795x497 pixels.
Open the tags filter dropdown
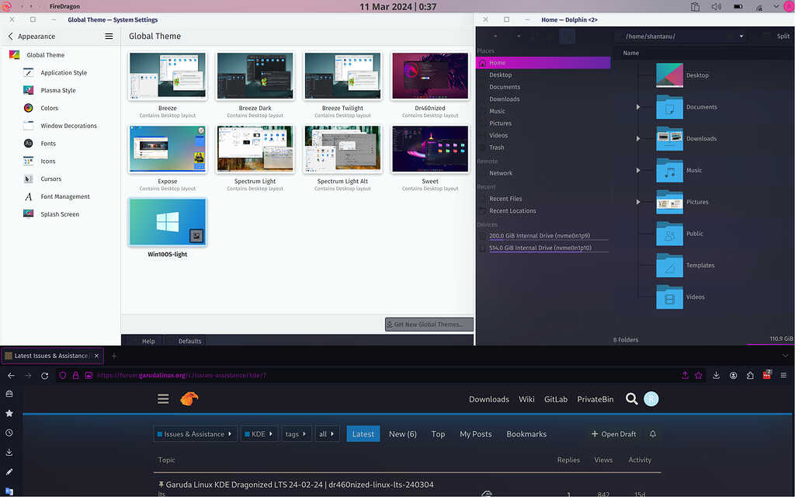coord(296,434)
